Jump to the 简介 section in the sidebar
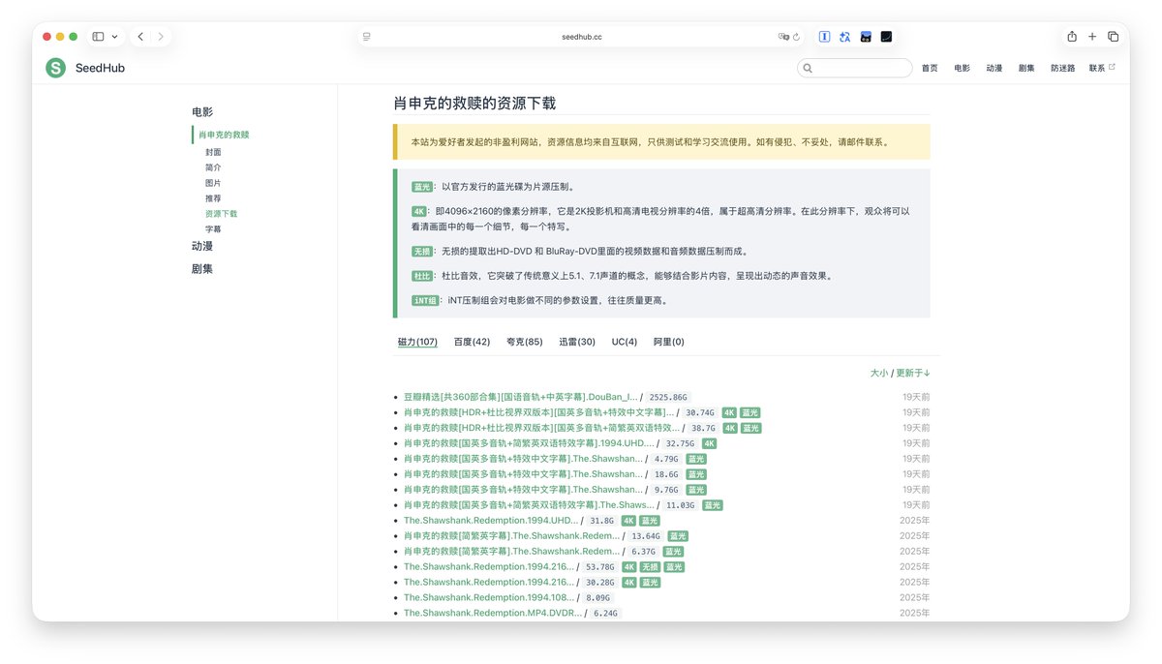Screen dimensions: 1162x664 (x=213, y=167)
